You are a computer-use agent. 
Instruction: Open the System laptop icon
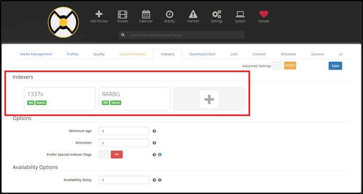(x=240, y=15)
